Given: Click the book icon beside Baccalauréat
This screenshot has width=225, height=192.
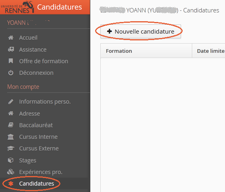Looking at the screenshot, I should tap(11, 125).
